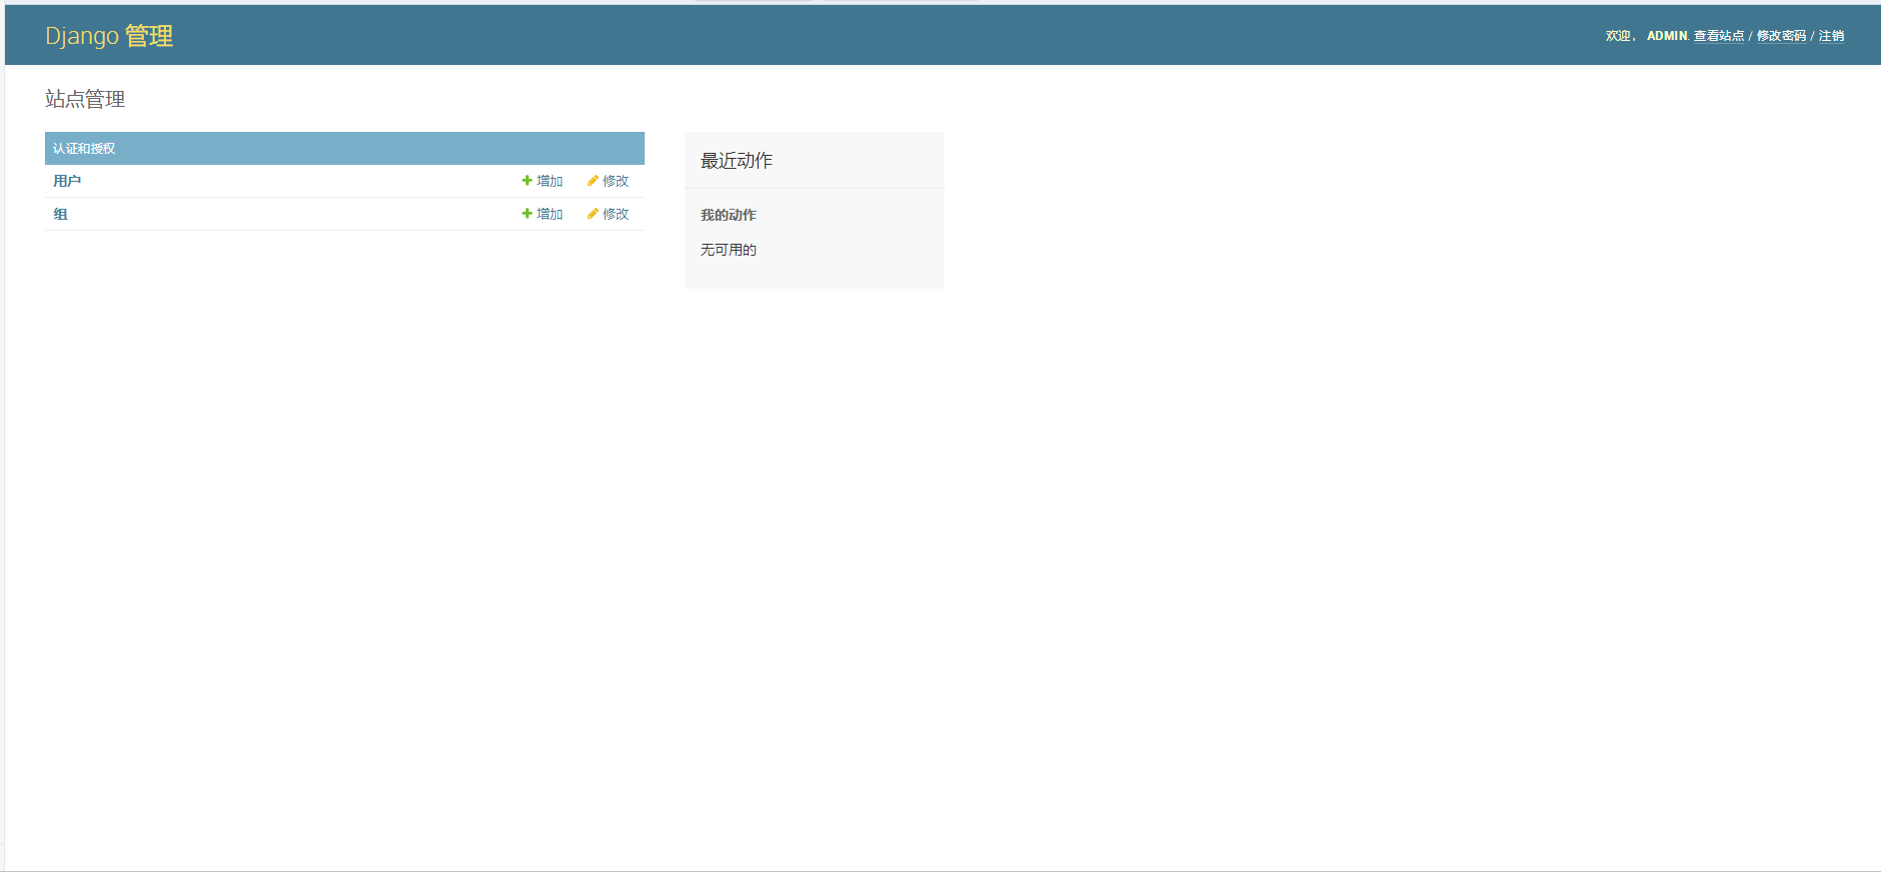Click 增加 text link for 用户
Viewport: 1881px width, 875px height.
click(550, 181)
